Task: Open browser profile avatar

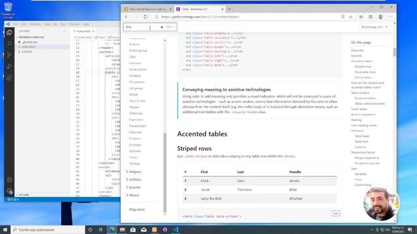Action: point(381,17)
